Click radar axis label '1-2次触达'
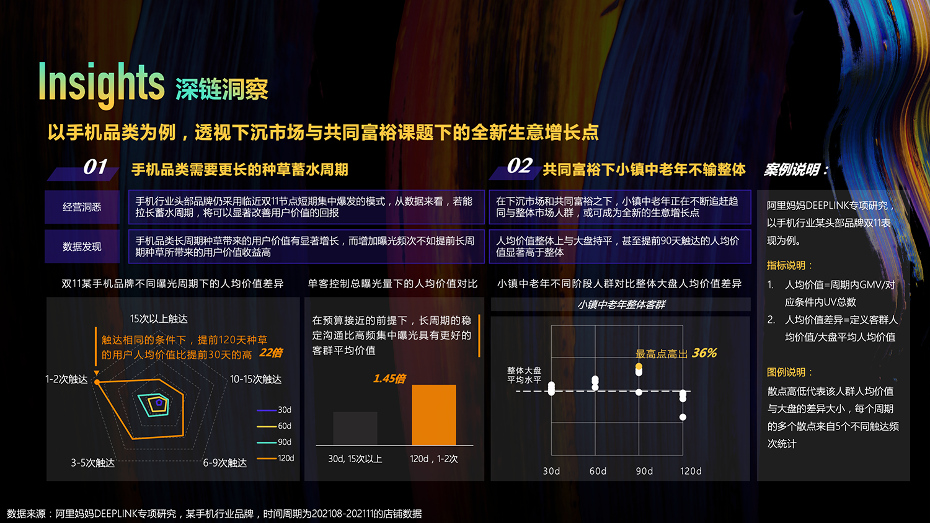Image resolution: width=930 pixels, height=523 pixels. coord(67,379)
